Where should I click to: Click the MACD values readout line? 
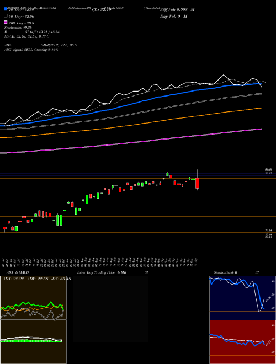point(26,36)
